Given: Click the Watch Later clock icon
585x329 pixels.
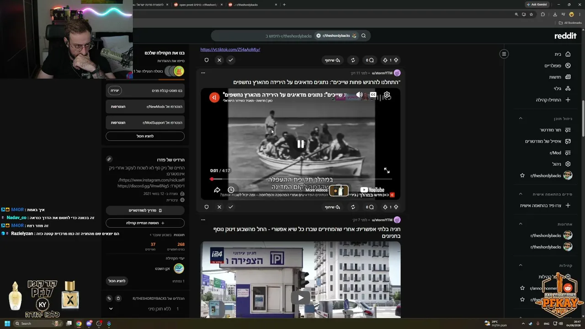Looking at the screenshot, I should click(231, 190).
